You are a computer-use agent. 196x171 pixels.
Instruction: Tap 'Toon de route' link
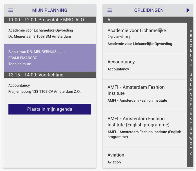point(20,64)
